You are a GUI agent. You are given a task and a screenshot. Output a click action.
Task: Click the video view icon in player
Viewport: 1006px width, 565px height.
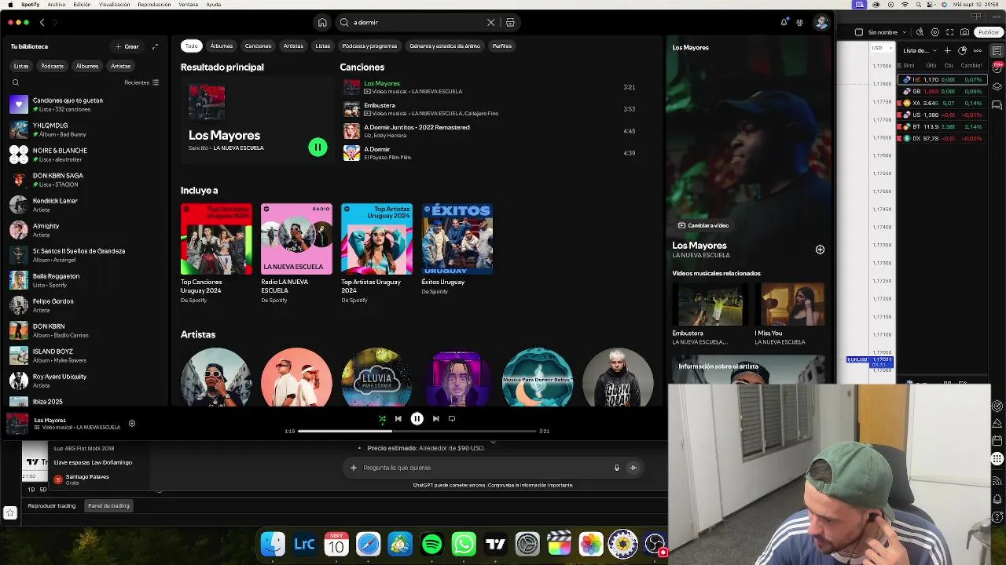452,419
